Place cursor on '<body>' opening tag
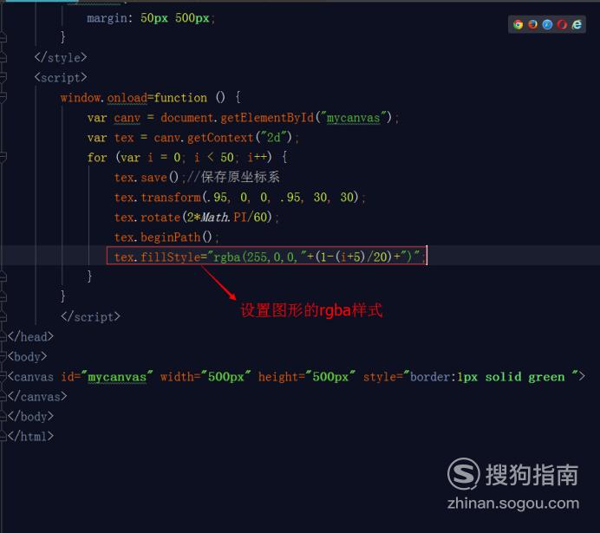Image resolution: width=600 pixels, height=533 pixels. click(x=27, y=357)
